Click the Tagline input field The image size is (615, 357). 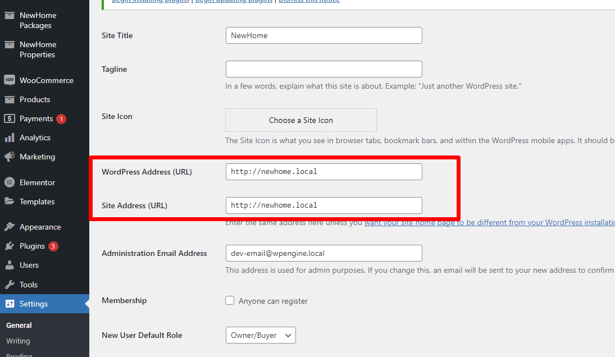click(324, 69)
